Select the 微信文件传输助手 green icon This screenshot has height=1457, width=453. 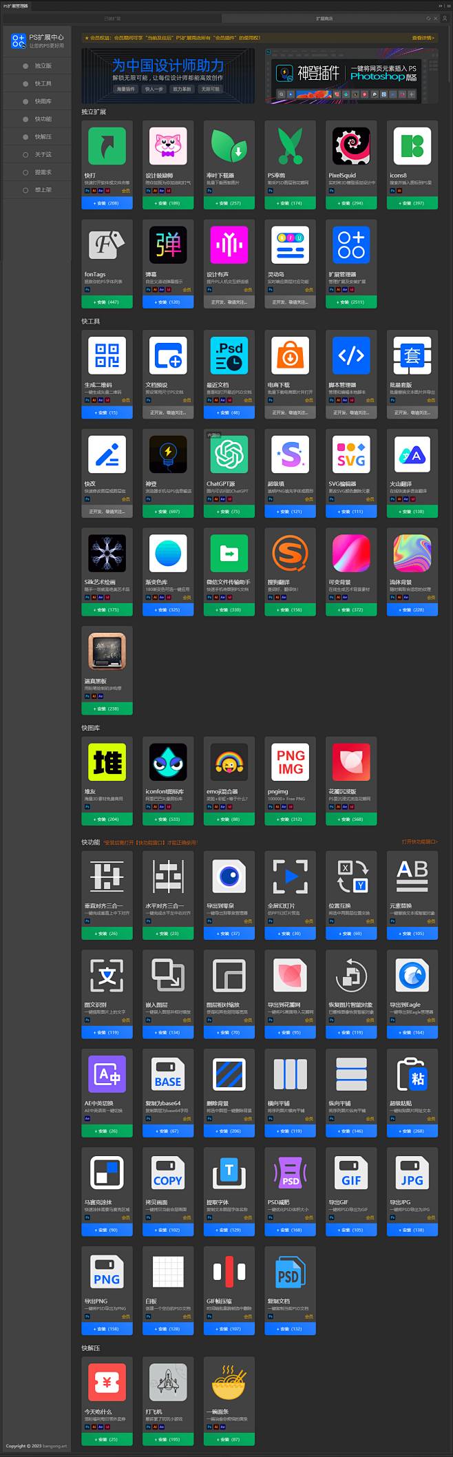[229, 553]
